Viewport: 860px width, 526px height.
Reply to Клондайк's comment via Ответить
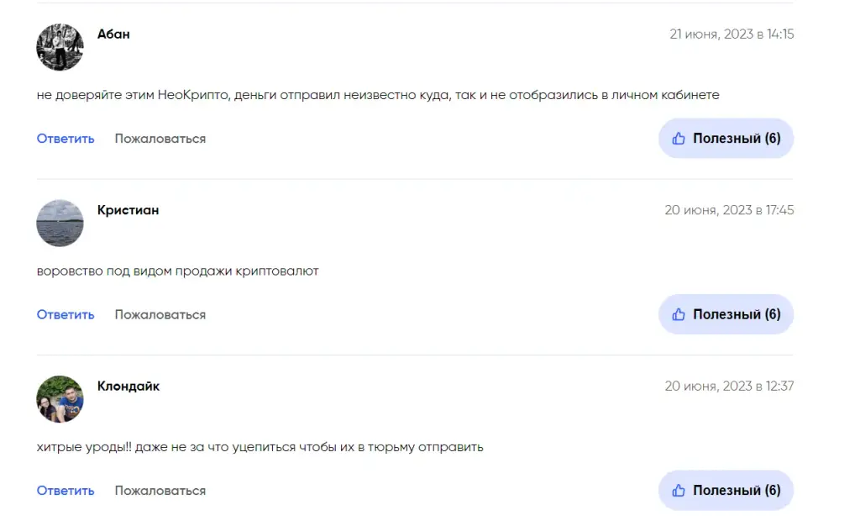[x=66, y=491]
